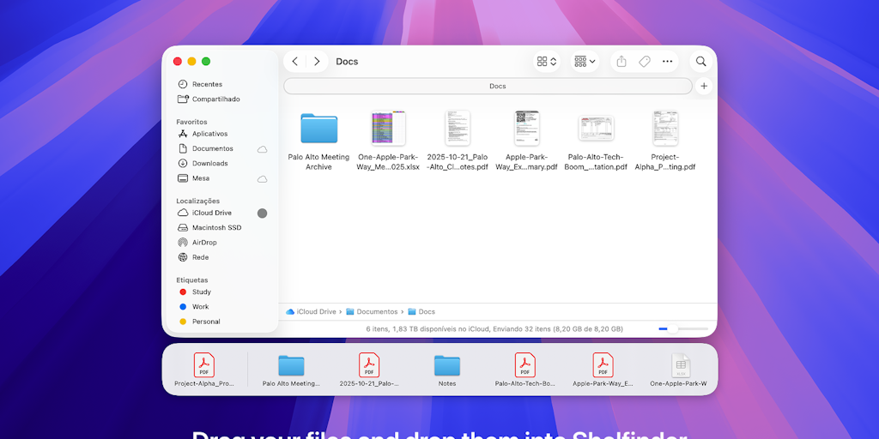The width and height of the screenshot is (879, 439).
Task: Click the back navigation arrow
Action: (x=295, y=62)
